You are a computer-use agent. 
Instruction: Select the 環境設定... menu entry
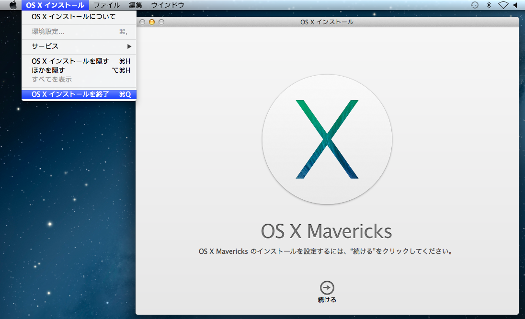tap(79, 32)
